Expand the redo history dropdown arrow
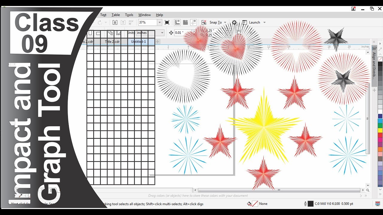This screenshot has height=215, width=383. (x=105, y=22)
